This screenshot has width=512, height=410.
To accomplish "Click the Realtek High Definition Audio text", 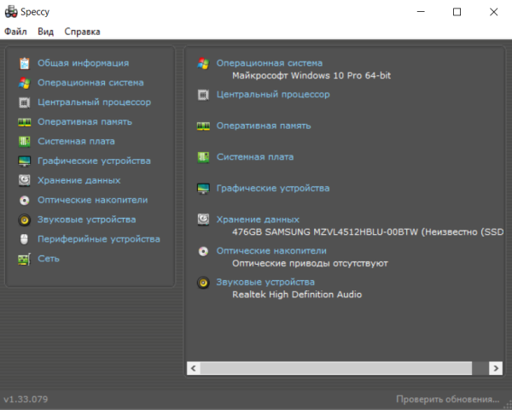I will click(x=297, y=295).
